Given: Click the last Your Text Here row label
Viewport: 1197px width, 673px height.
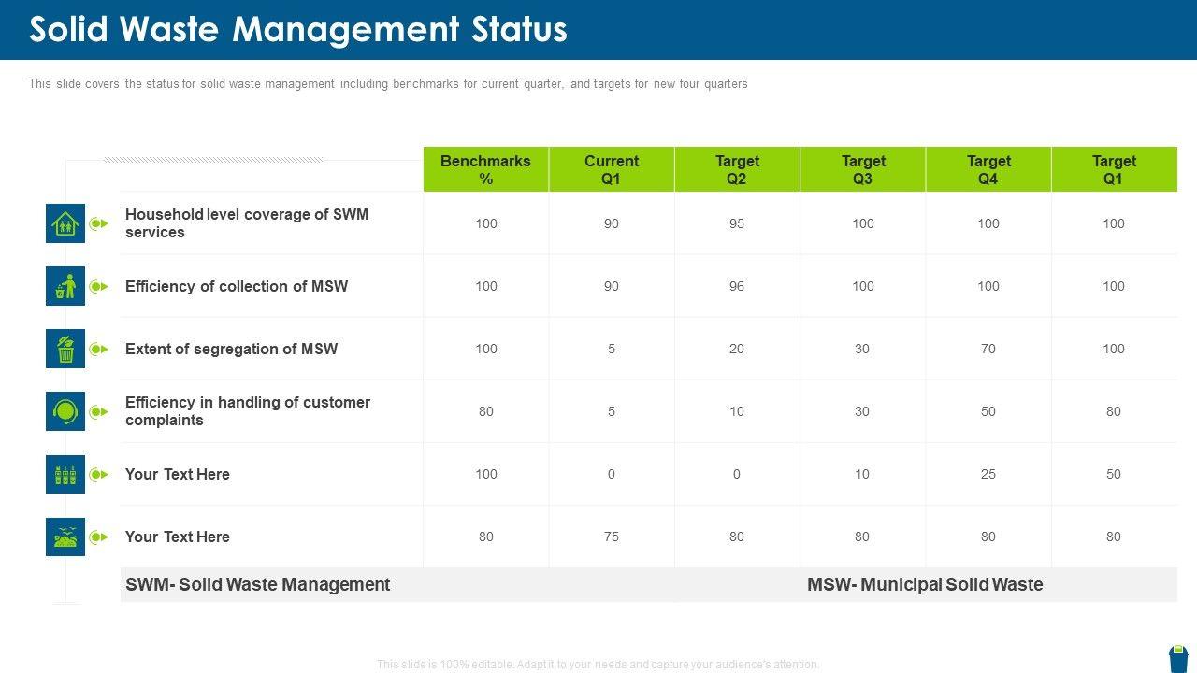Looking at the screenshot, I should [x=178, y=537].
